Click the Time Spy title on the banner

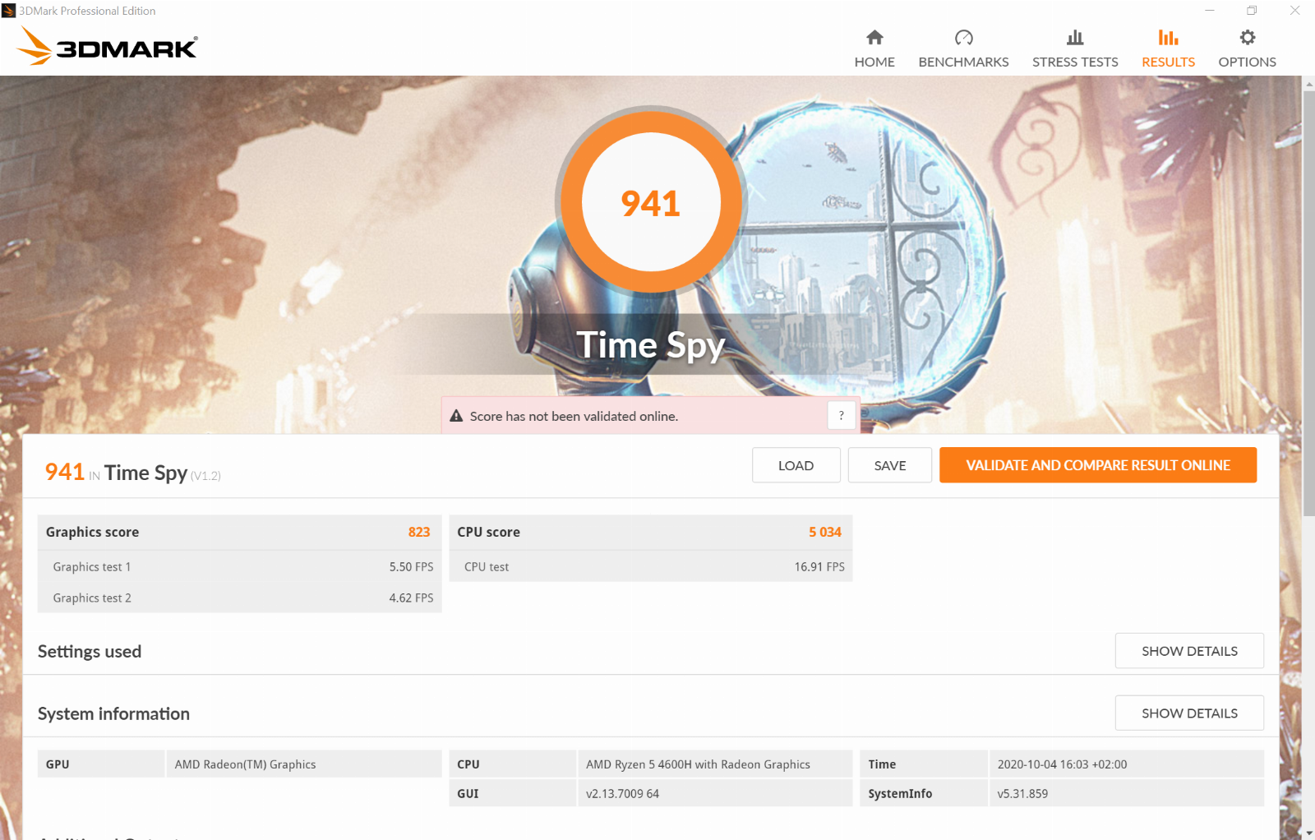point(651,345)
